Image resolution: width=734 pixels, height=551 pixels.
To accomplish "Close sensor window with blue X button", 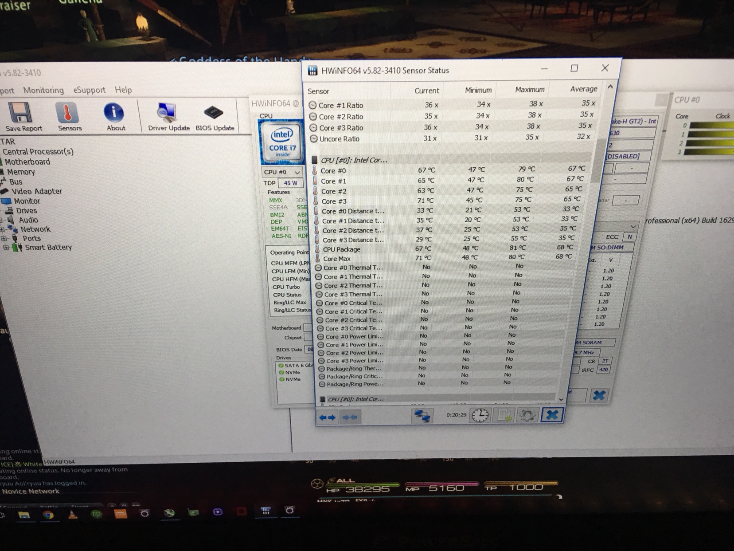I will (552, 415).
